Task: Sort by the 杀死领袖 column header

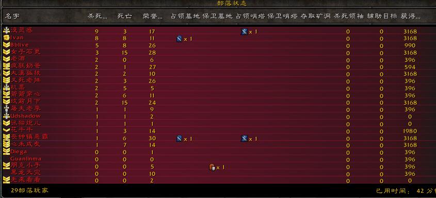Action: 349,16
